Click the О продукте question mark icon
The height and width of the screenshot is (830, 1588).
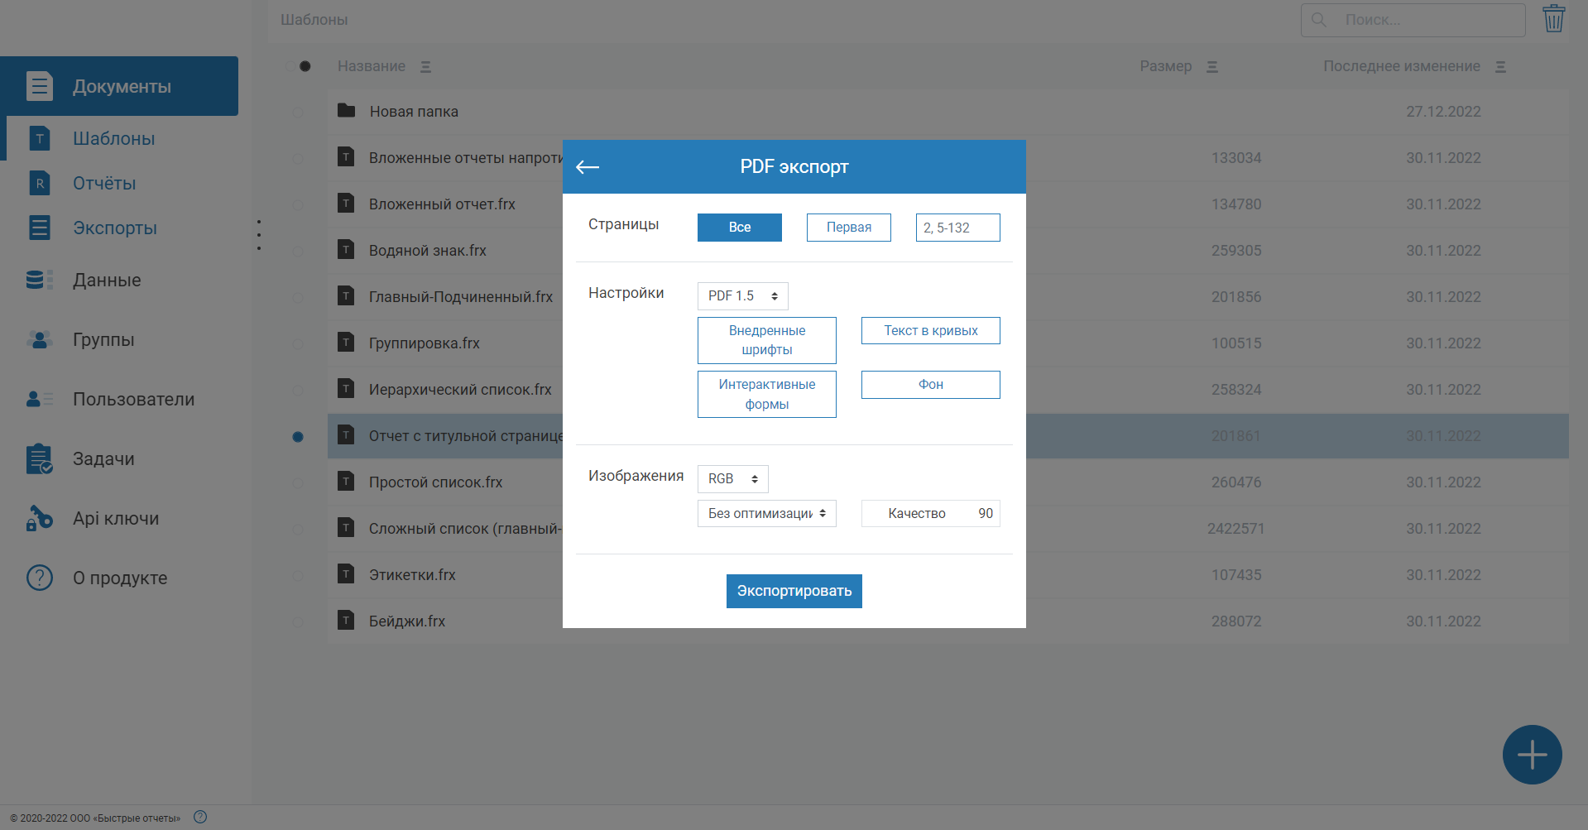pos(39,578)
